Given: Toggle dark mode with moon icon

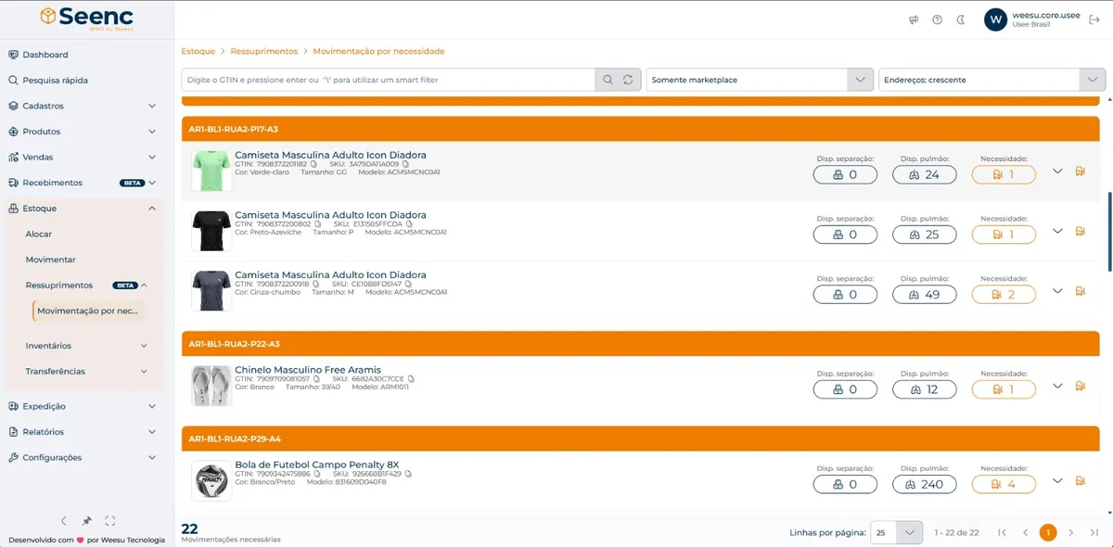Looking at the screenshot, I should pos(961,19).
